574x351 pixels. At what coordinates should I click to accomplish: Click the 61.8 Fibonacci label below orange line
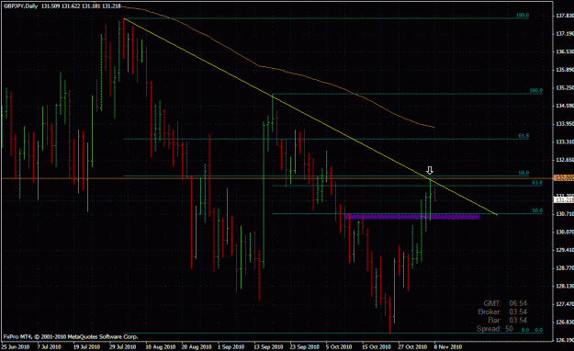point(537,183)
